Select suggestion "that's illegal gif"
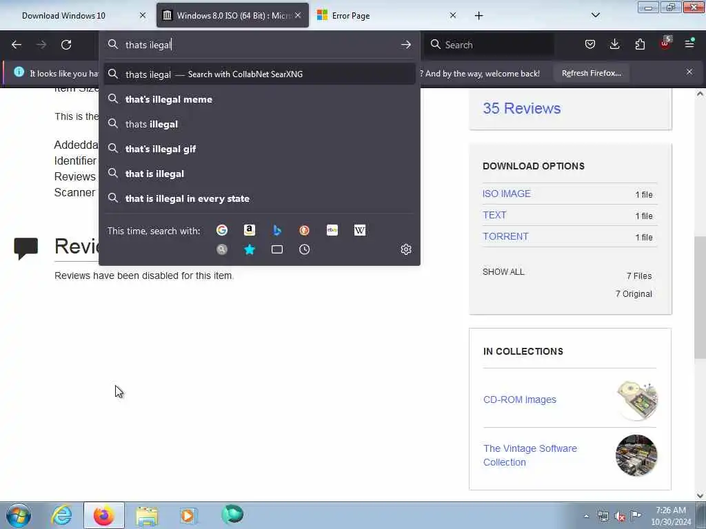This screenshot has width=706, height=529. point(259,149)
